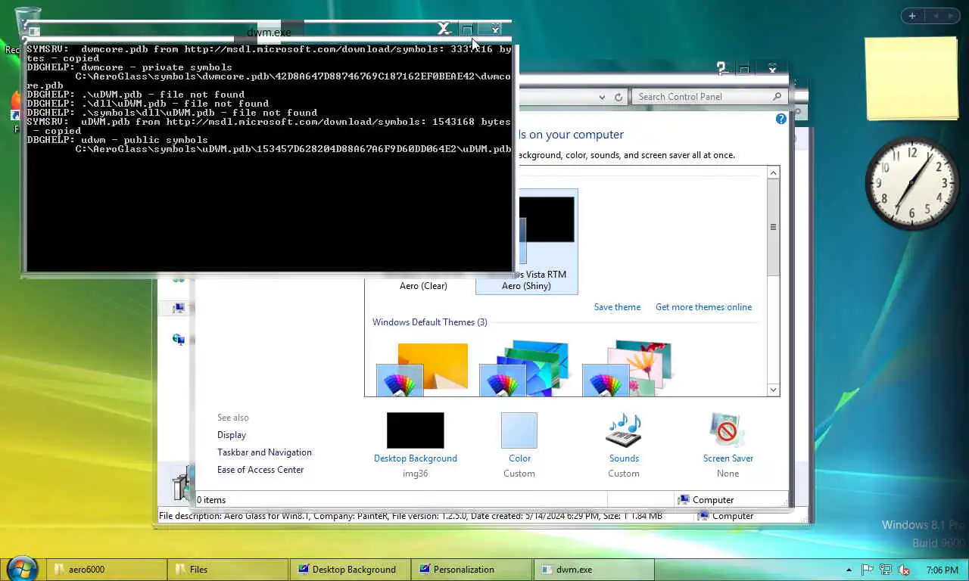Open the Start orb button
The image size is (969, 581).
point(22,568)
